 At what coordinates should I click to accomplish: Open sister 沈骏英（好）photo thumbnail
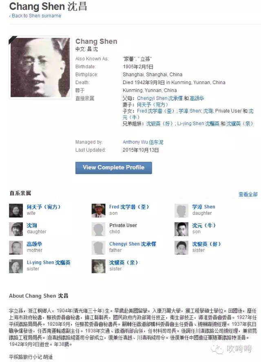181,247
